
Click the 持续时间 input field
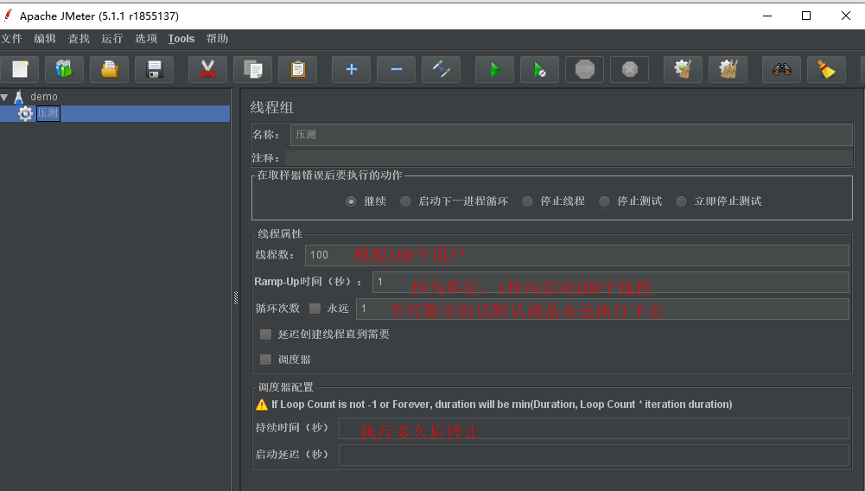[594, 428]
